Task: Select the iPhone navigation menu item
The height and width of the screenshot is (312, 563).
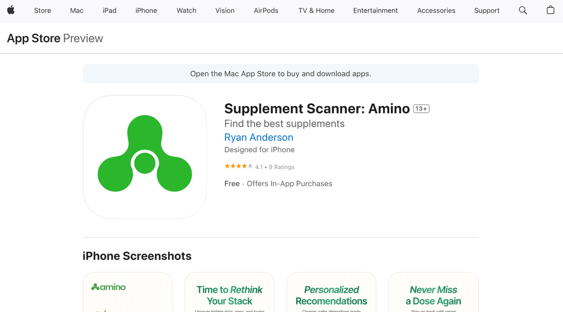Action: coord(146,10)
